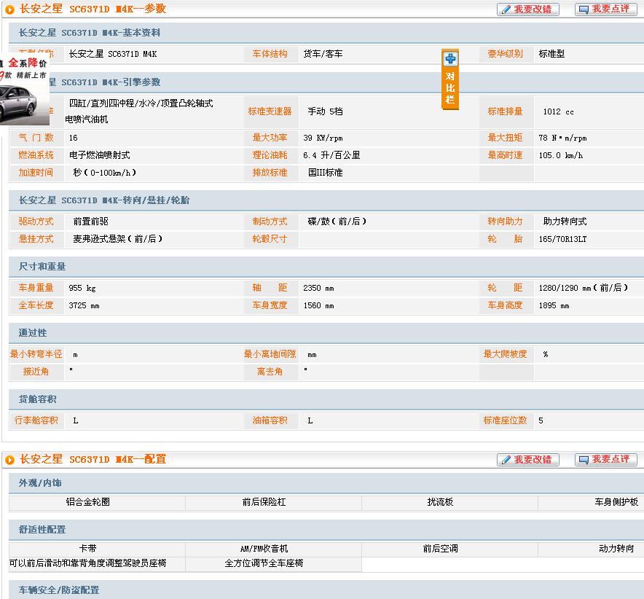This screenshot has width=644, height=599.
Task: Click the 标准变速器 label
Action: tap(270, 111)
